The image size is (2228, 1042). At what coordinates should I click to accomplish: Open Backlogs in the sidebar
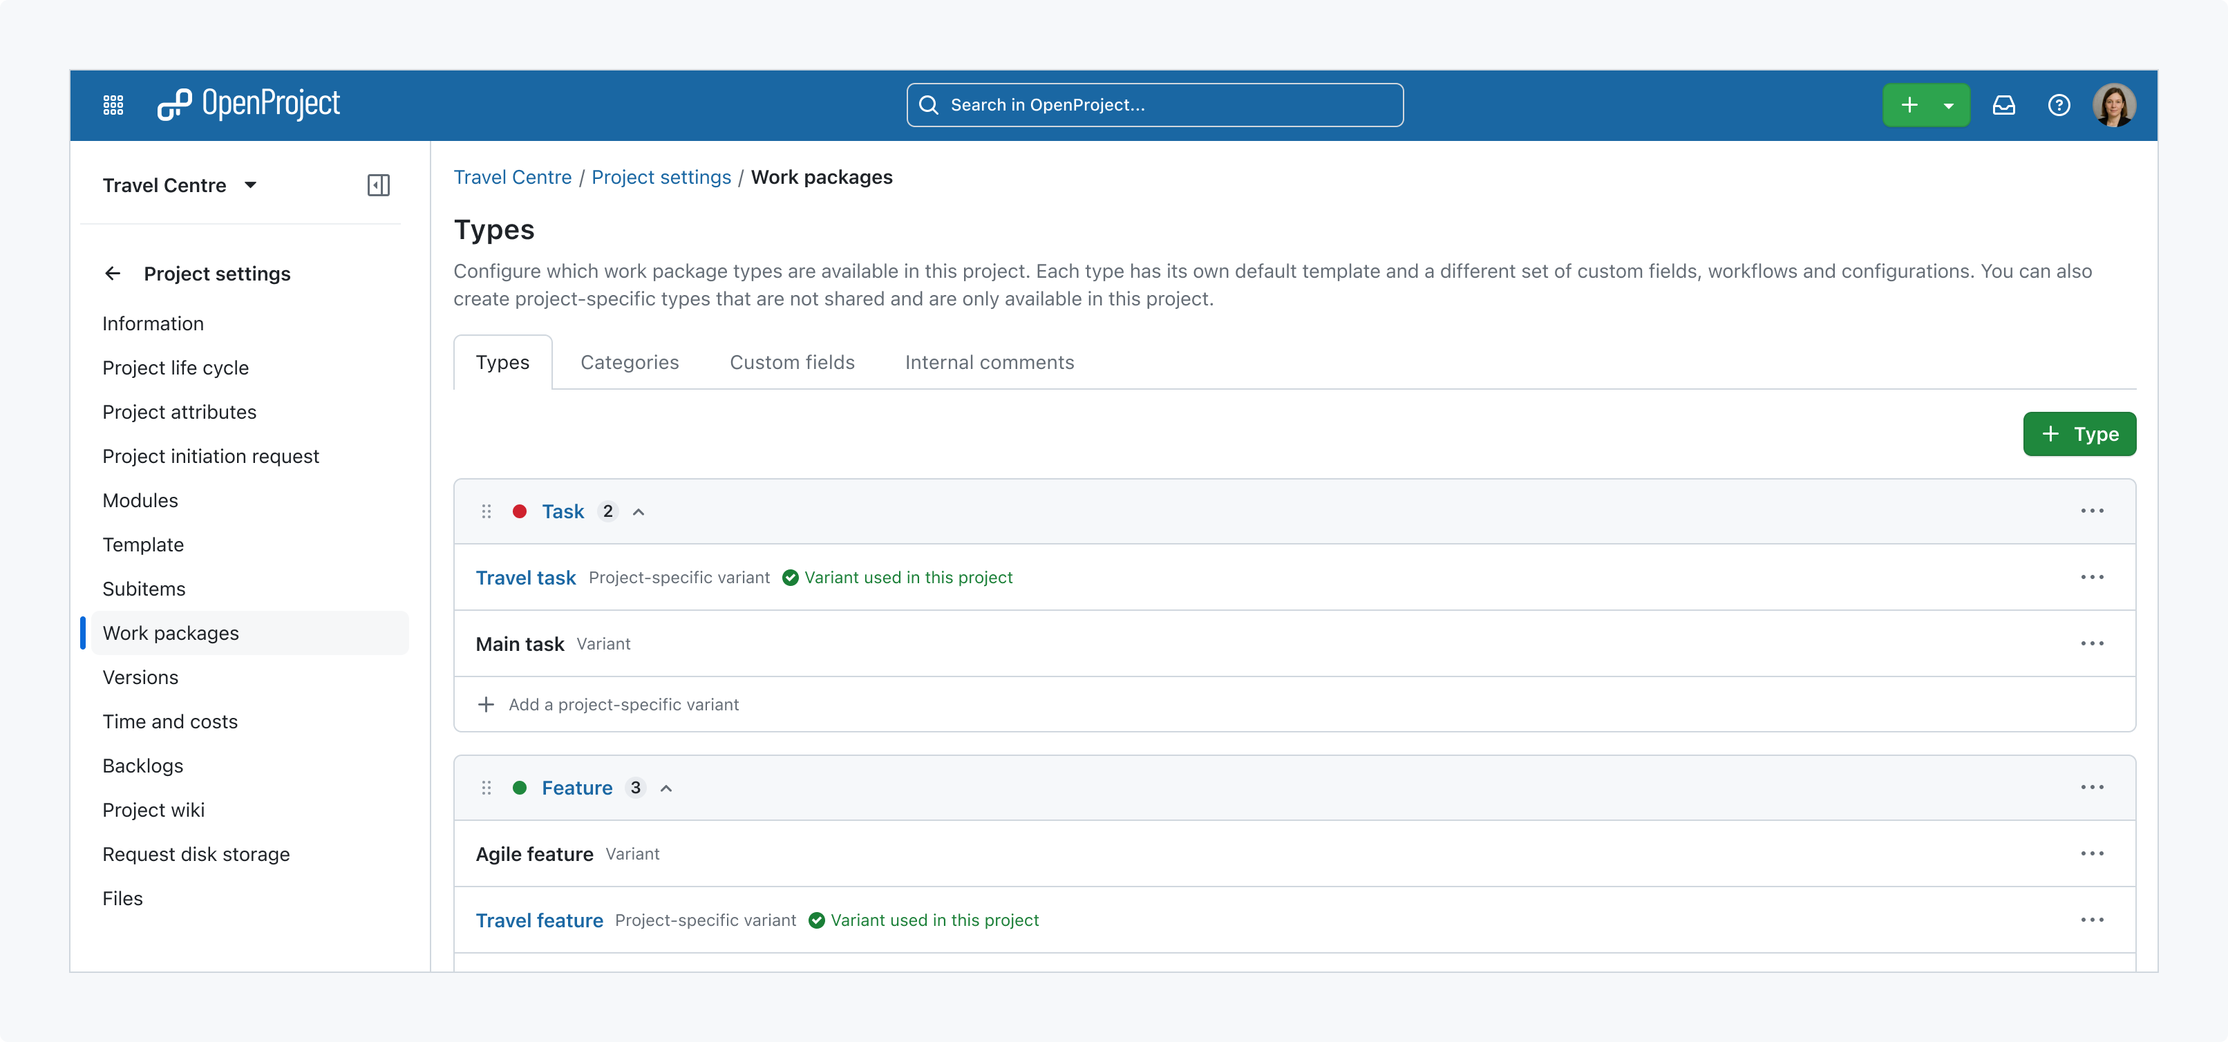pyautogui.click(x=143, y=766)
